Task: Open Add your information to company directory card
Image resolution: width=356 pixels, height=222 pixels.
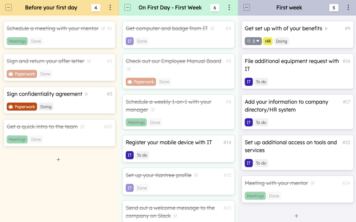Action: 286,106
